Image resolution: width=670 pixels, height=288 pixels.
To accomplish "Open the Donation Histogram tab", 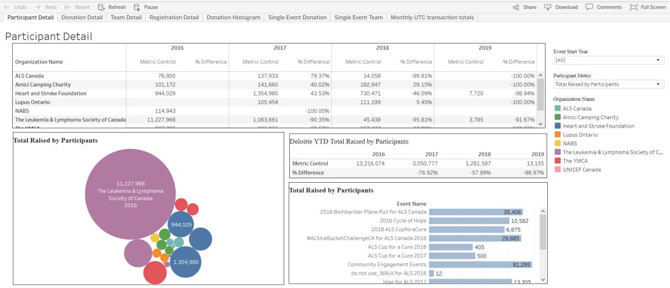I will (233, 17).
